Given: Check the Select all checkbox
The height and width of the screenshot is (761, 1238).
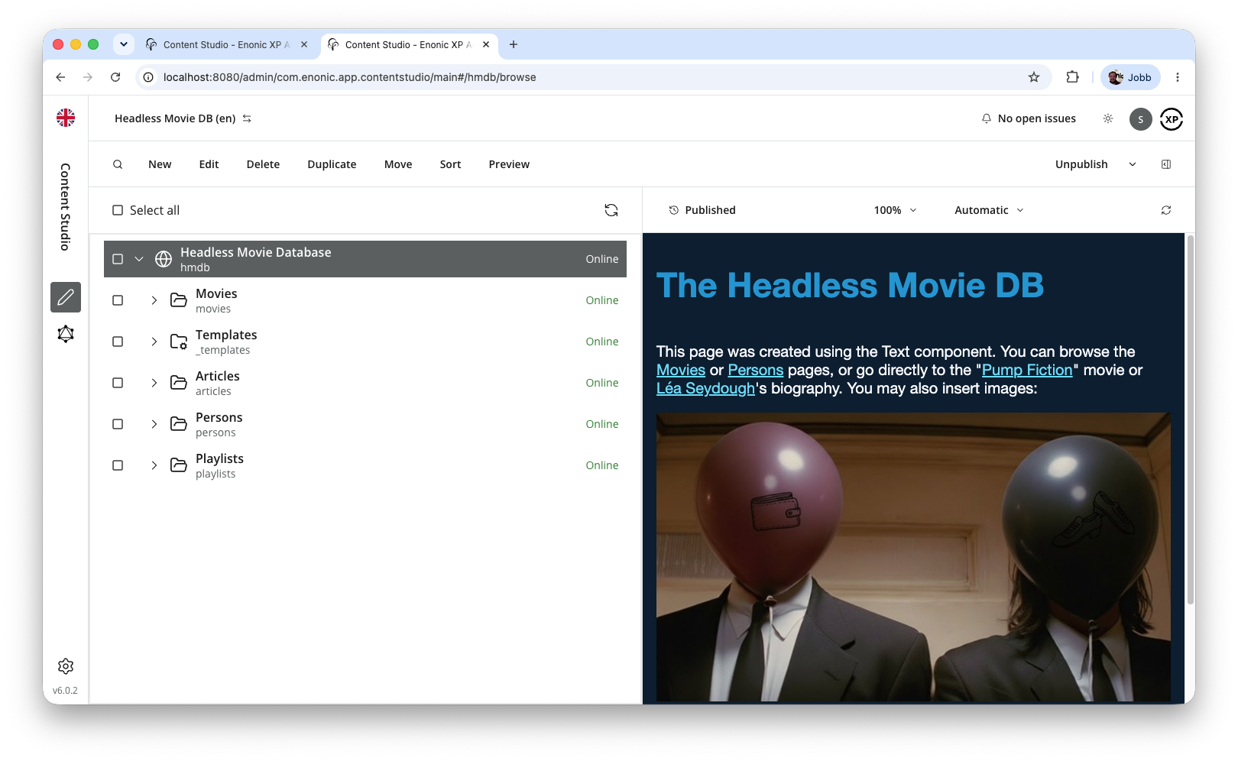Looking at the screenshot, I should 118,210.
